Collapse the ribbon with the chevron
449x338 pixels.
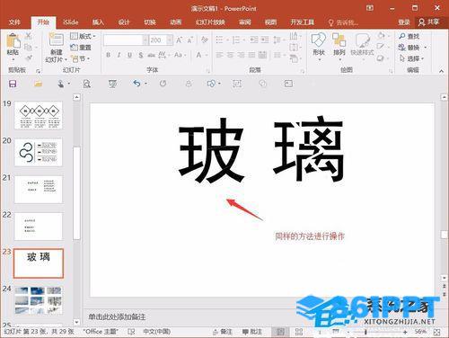442,71
